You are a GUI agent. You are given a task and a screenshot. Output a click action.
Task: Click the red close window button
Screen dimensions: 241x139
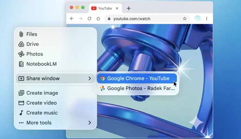coord(71,7)
